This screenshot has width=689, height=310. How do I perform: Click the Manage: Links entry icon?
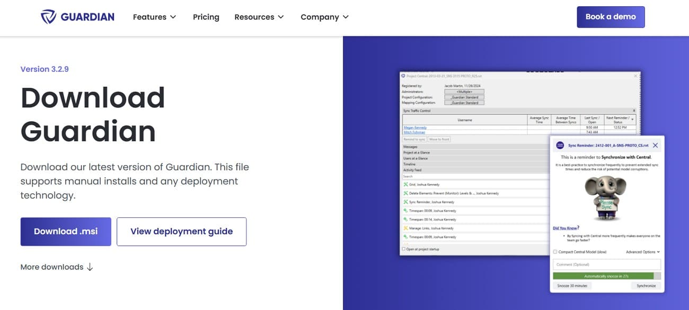point(406,228)
